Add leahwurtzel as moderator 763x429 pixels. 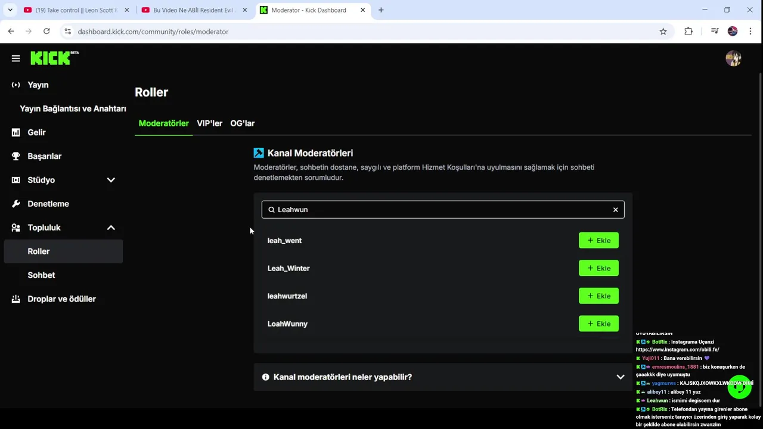[x=598, y=296]
